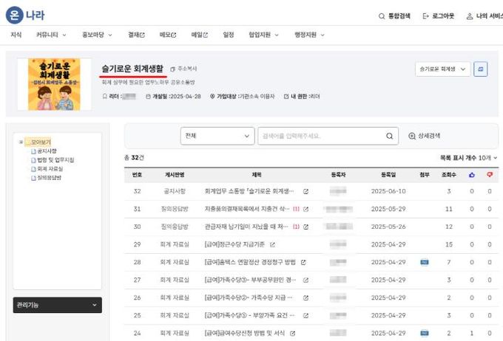The image size is (503, 341).
Task: Click the magnifier icon in the search box
Action: click(390, 136)
